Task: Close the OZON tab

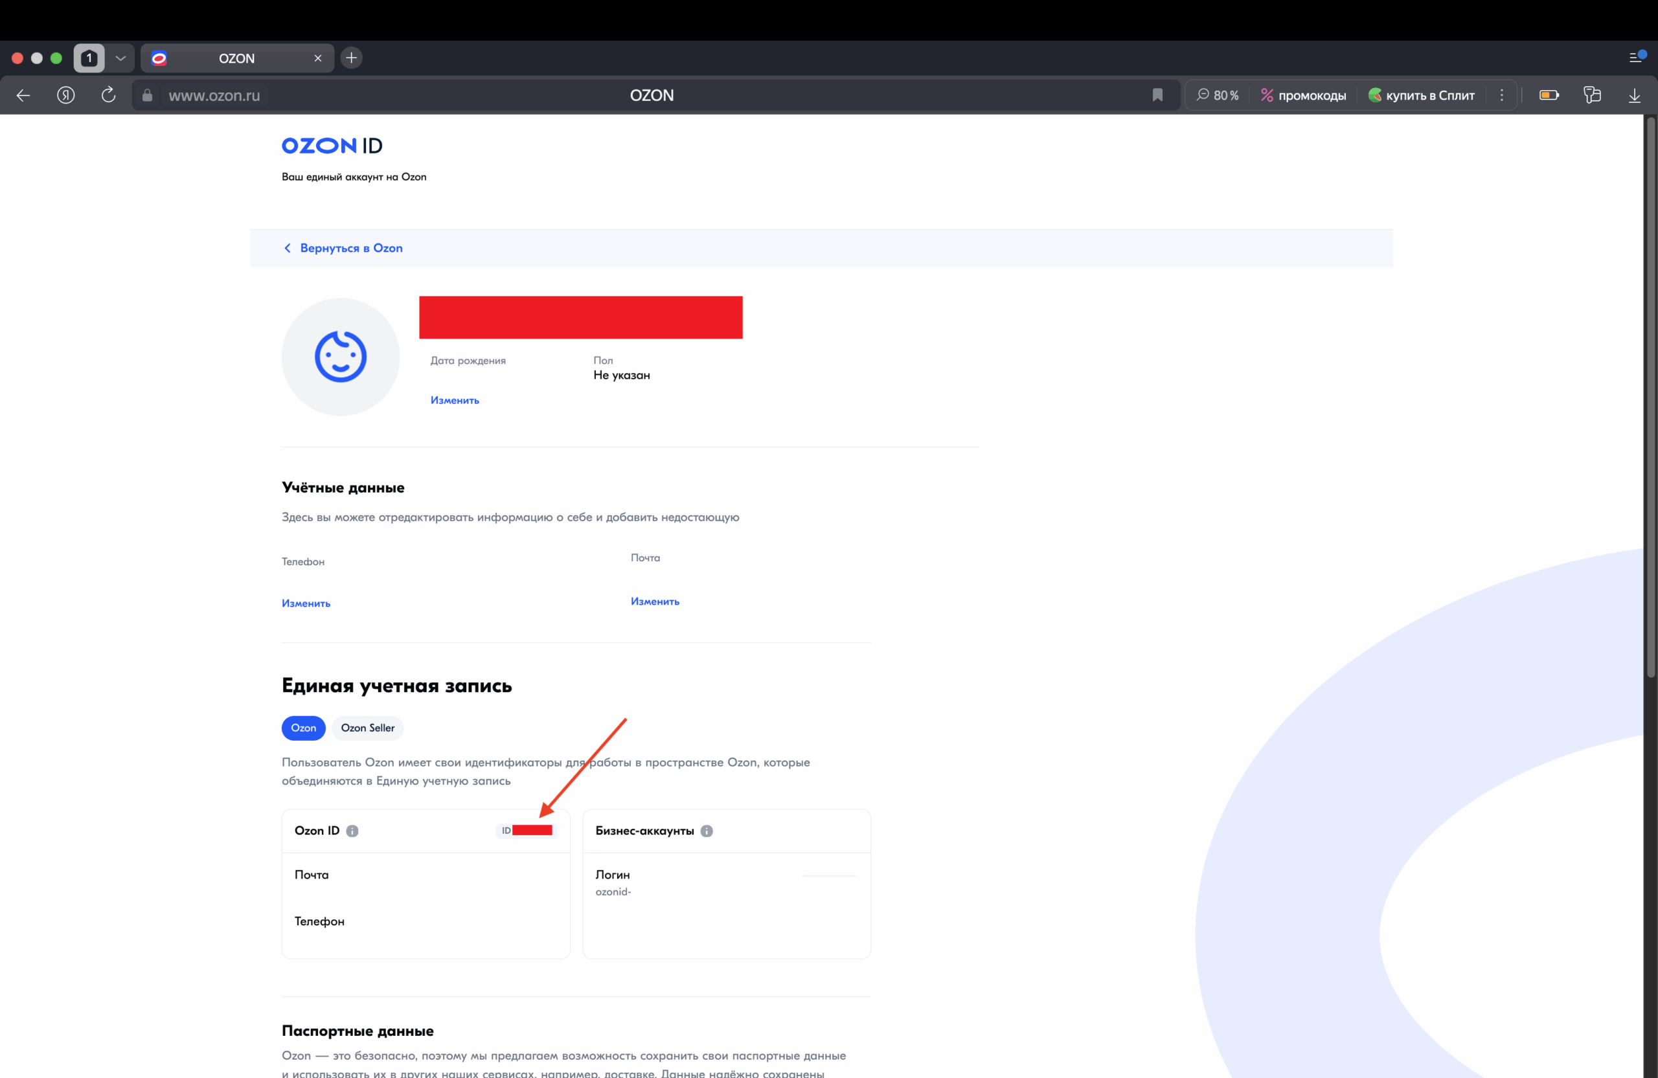Action: tap(317, 58)
